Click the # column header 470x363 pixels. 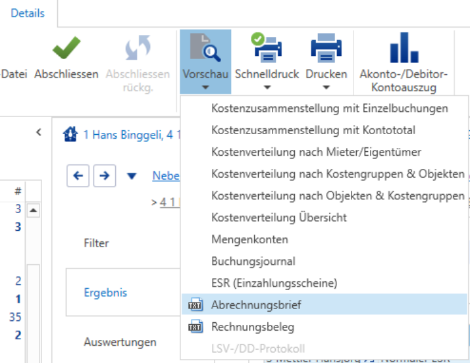click(18, 191)
